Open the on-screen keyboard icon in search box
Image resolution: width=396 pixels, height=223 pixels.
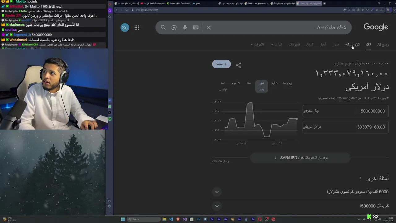tap(196, 27)
